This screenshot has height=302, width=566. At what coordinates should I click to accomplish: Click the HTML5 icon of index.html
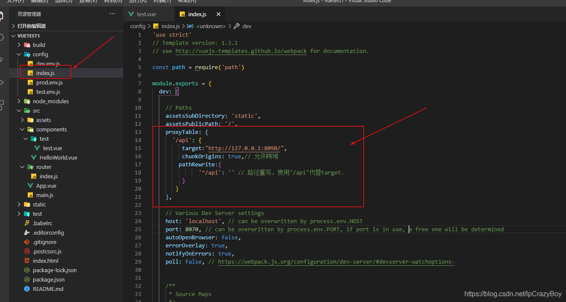27,261
